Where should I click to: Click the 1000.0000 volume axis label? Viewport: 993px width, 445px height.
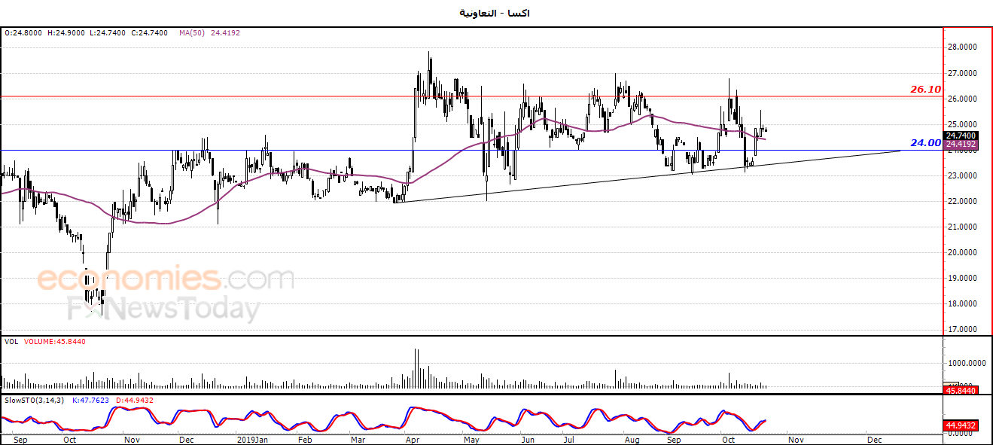(x=968, y=363)
